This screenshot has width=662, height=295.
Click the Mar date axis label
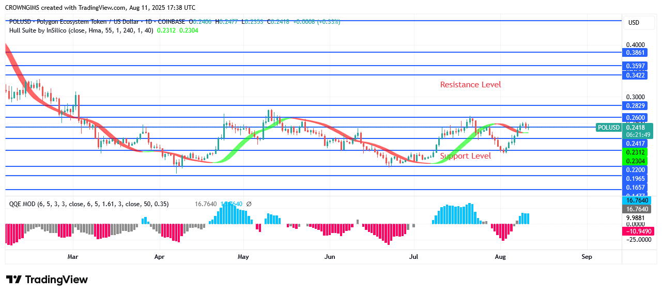pos(73,256)
